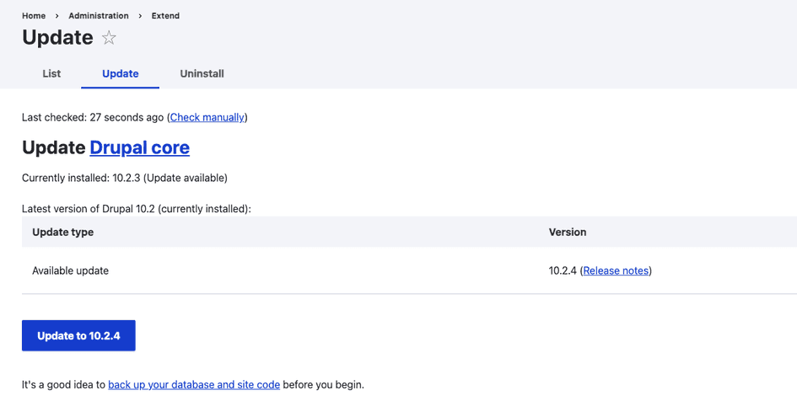Open Administration breadcrumb link

[x=99, y=16]
